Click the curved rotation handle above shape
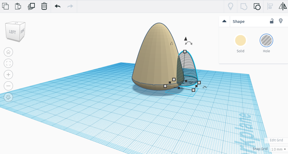This screenshot has height=154, width=288. pos(189,44)
